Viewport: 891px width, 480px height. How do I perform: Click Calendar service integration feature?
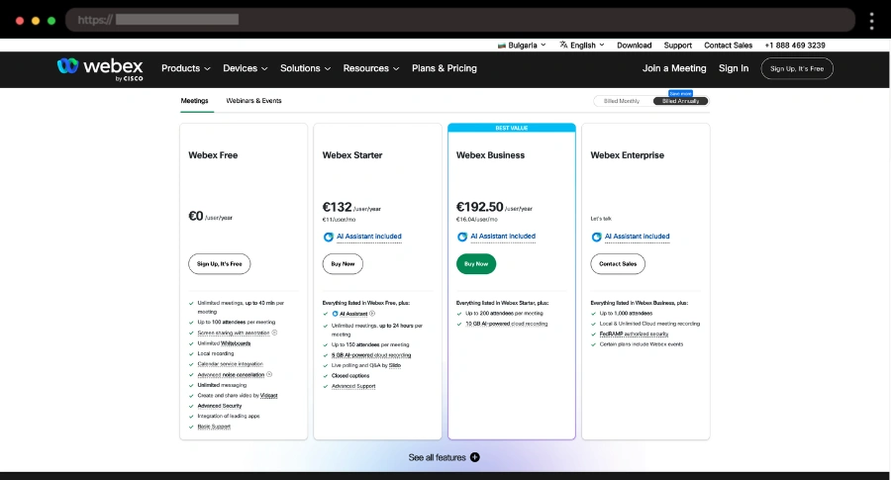230,364
